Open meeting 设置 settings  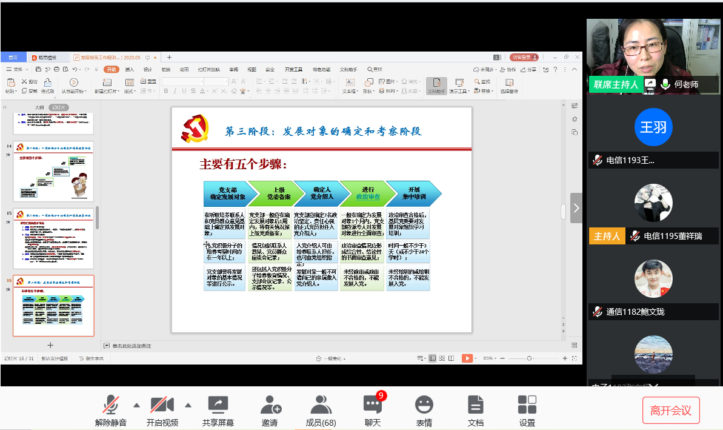click(x=527, y=405)
